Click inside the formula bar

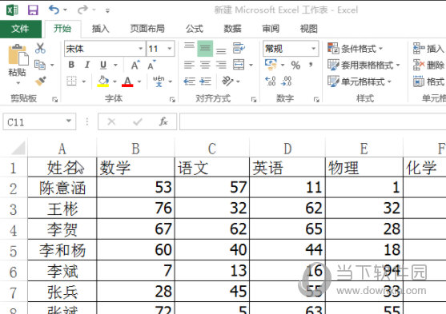click(312, 121)
